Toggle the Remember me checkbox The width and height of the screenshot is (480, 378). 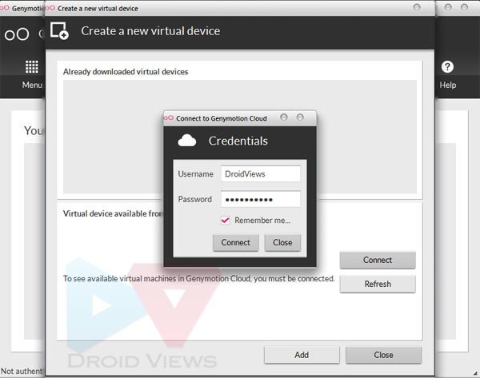[226, 221]
